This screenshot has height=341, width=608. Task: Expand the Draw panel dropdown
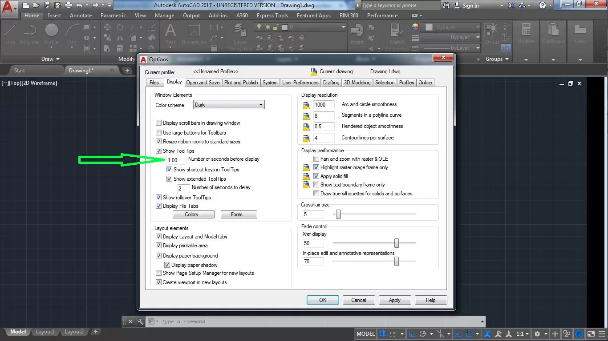[x=50, y=59]
